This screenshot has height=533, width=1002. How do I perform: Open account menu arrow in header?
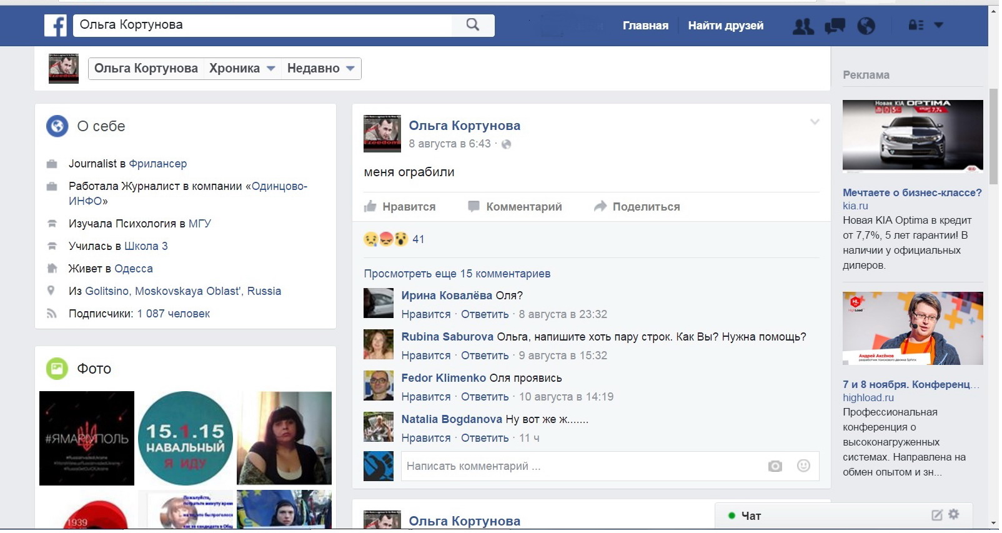[938, 26]
